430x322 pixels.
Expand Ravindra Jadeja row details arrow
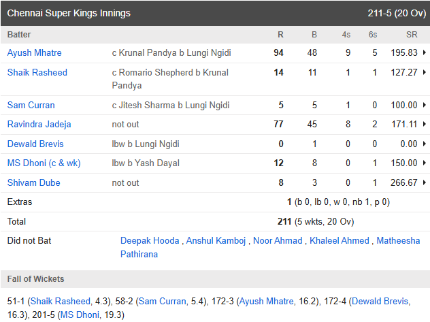click(425, 124)
